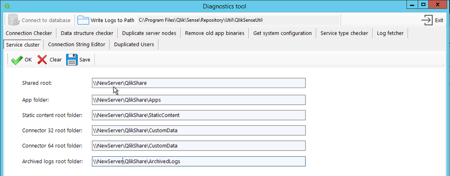Click Archived logs root folder field

199,161
